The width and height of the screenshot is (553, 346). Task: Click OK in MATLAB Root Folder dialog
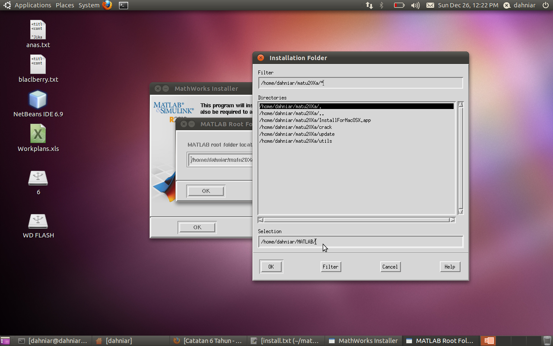tap(206, 191)
